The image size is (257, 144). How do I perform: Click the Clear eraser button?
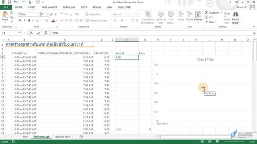tap(210, 22)
